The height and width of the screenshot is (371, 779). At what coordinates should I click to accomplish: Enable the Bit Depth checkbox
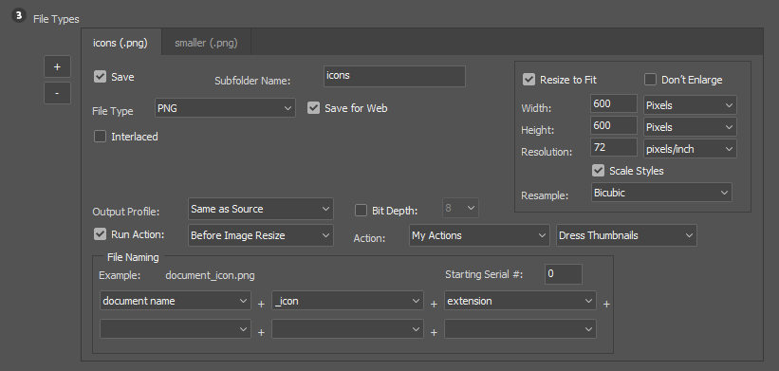tap(362, 210)
